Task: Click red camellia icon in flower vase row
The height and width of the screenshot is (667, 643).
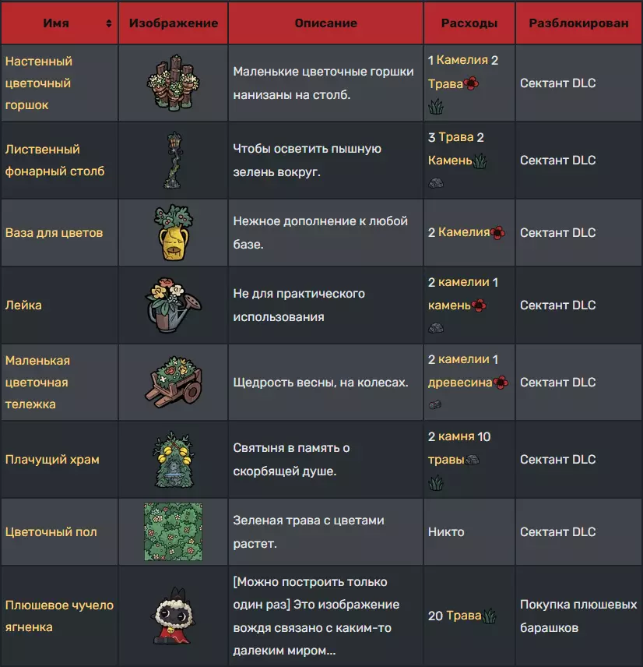Action: 498,232
